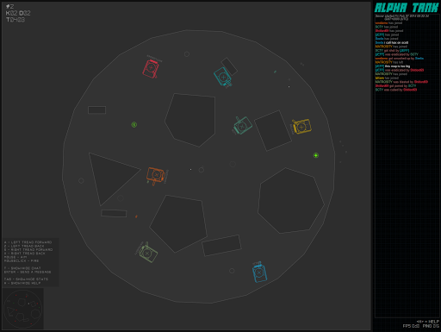The image size is (441, 332).
Task: Click the FPS and ping status readout
Action: pyautogui.click(x=421, y=326)
